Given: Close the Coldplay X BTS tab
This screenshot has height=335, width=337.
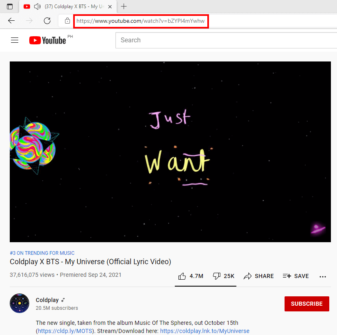Looking at the screenshot, I should click(110, 7).
